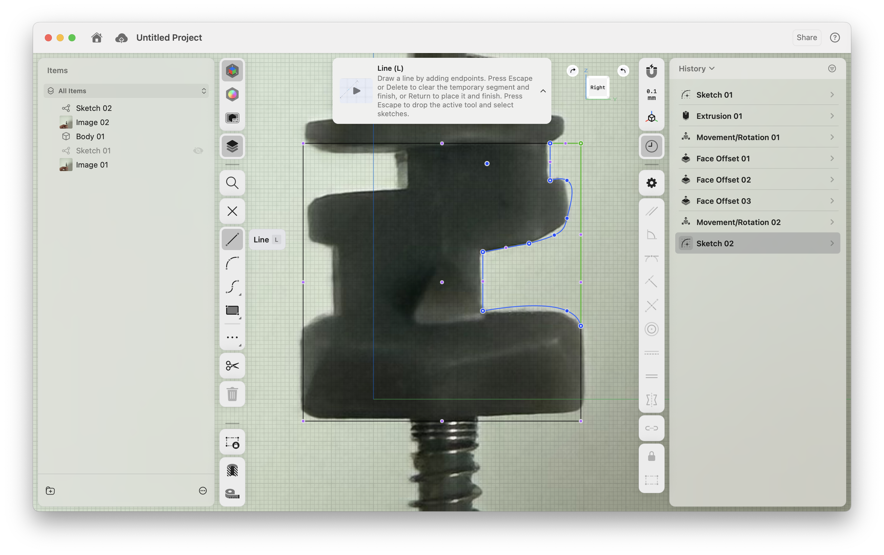
Task: Toggle the magnet snapping button
Action: tap(651, 71)
